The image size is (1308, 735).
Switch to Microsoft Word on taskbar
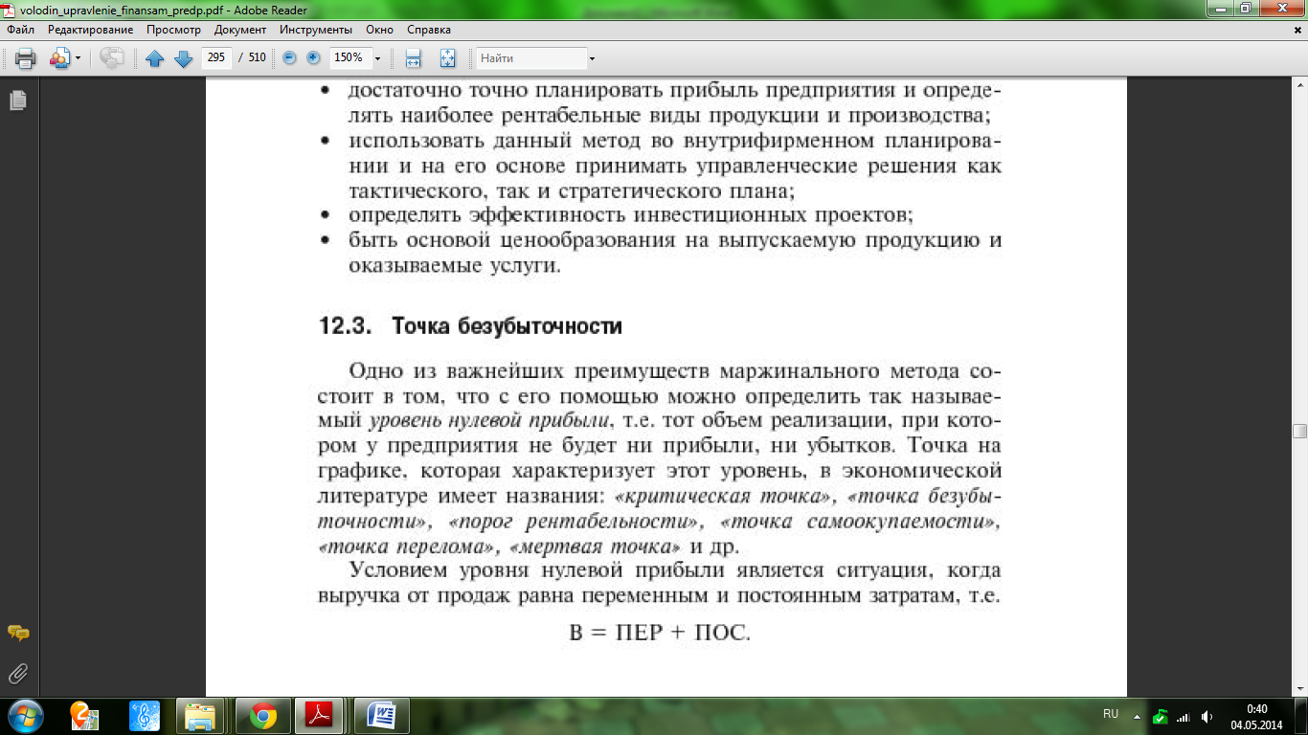click(x=381, y=716)
